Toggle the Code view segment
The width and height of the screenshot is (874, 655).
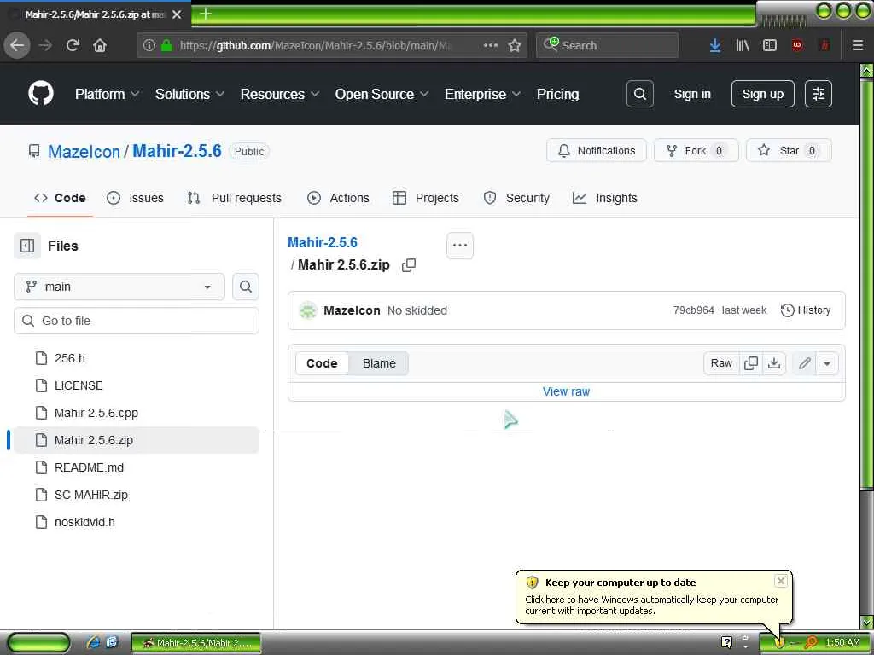[322, 363]
